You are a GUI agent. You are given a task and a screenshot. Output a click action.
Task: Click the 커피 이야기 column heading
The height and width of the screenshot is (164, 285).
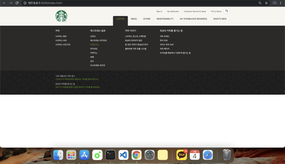tap(130, 31)
